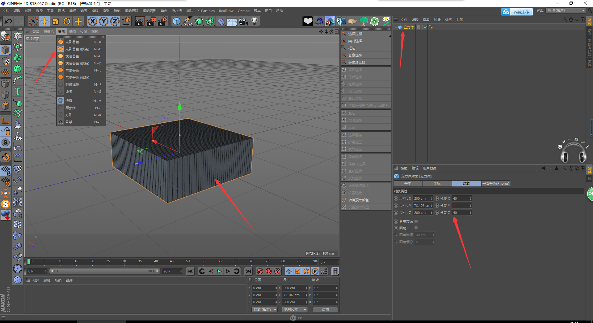Image resolution: width=593 pixels, height=323 pixels.
Task: Select the Move tool in top toolbar
Action: point(44,21)
